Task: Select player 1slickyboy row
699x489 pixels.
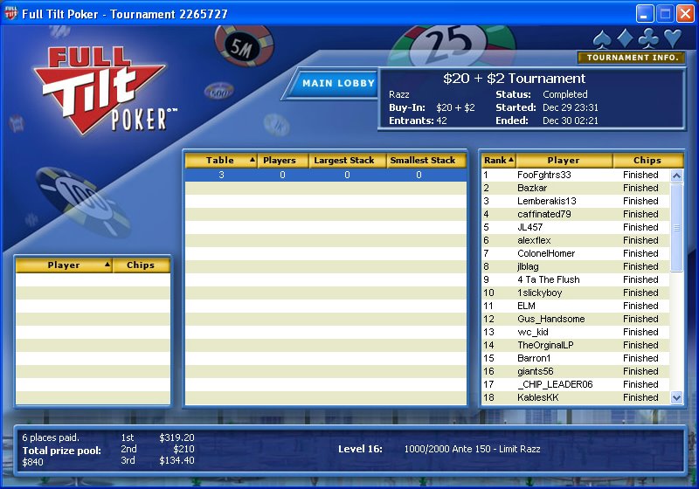Action: tap(576, 293)
